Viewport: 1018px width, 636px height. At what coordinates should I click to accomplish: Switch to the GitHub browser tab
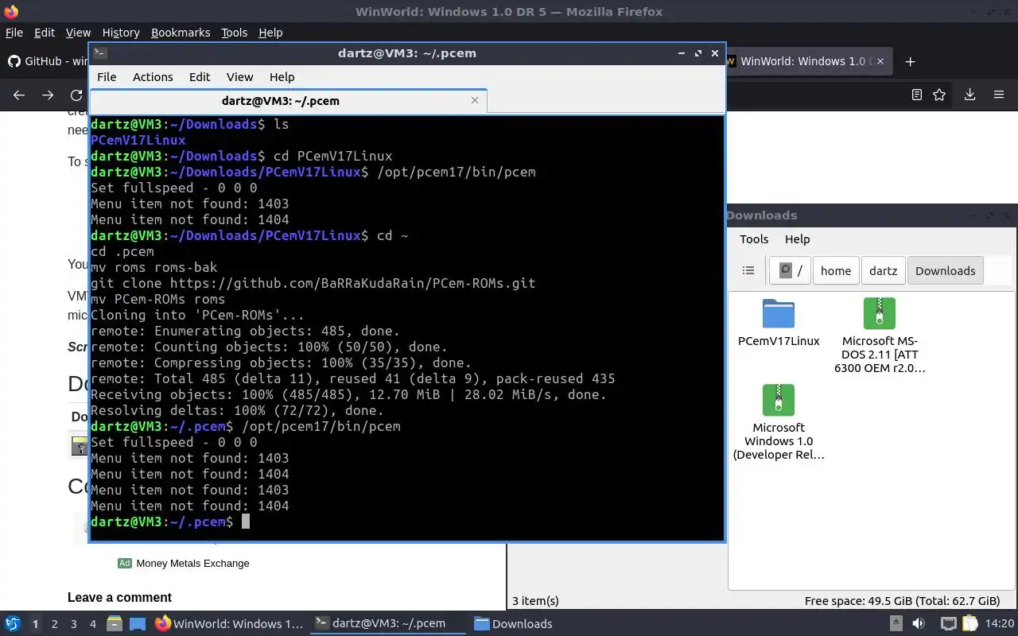pyautogui.click(x=46, y=61)
